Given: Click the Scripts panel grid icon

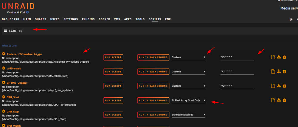Looking at the screenshot, I should coord(5,31).
